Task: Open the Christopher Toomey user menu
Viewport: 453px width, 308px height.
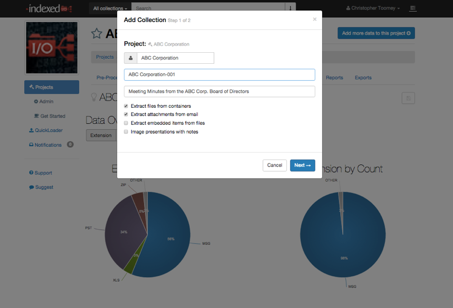Action: [373, 8]
